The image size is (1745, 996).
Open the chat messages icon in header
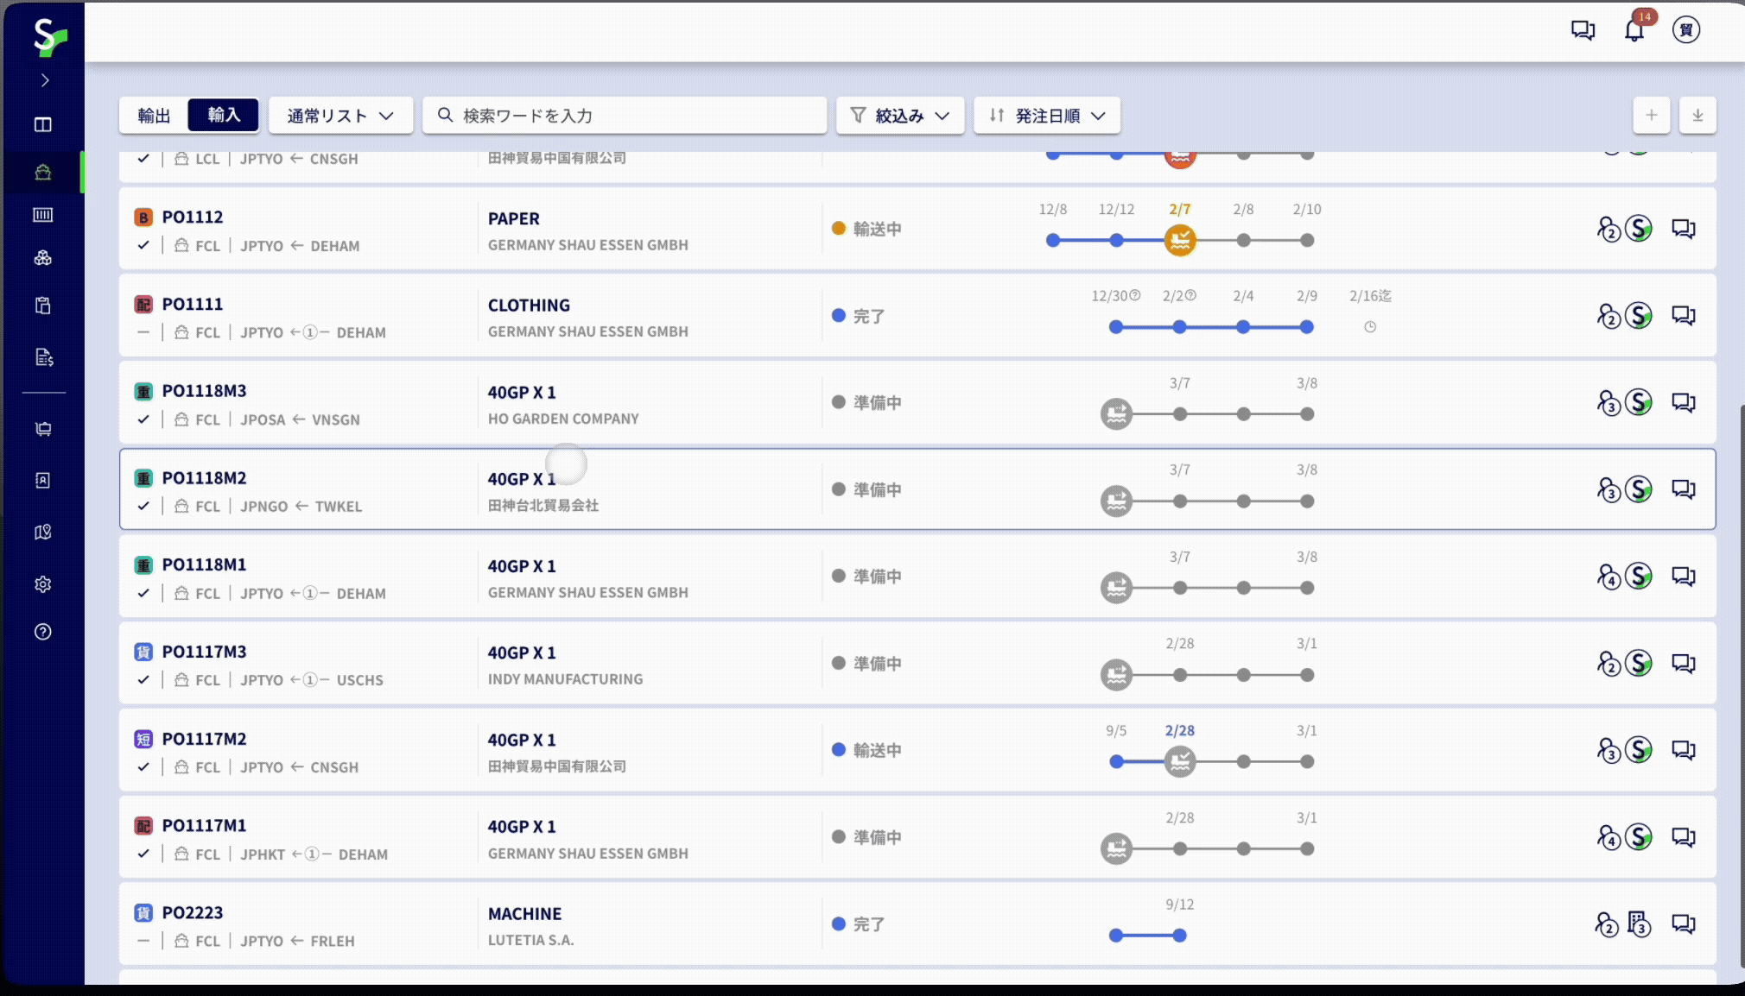point(1583,30)
